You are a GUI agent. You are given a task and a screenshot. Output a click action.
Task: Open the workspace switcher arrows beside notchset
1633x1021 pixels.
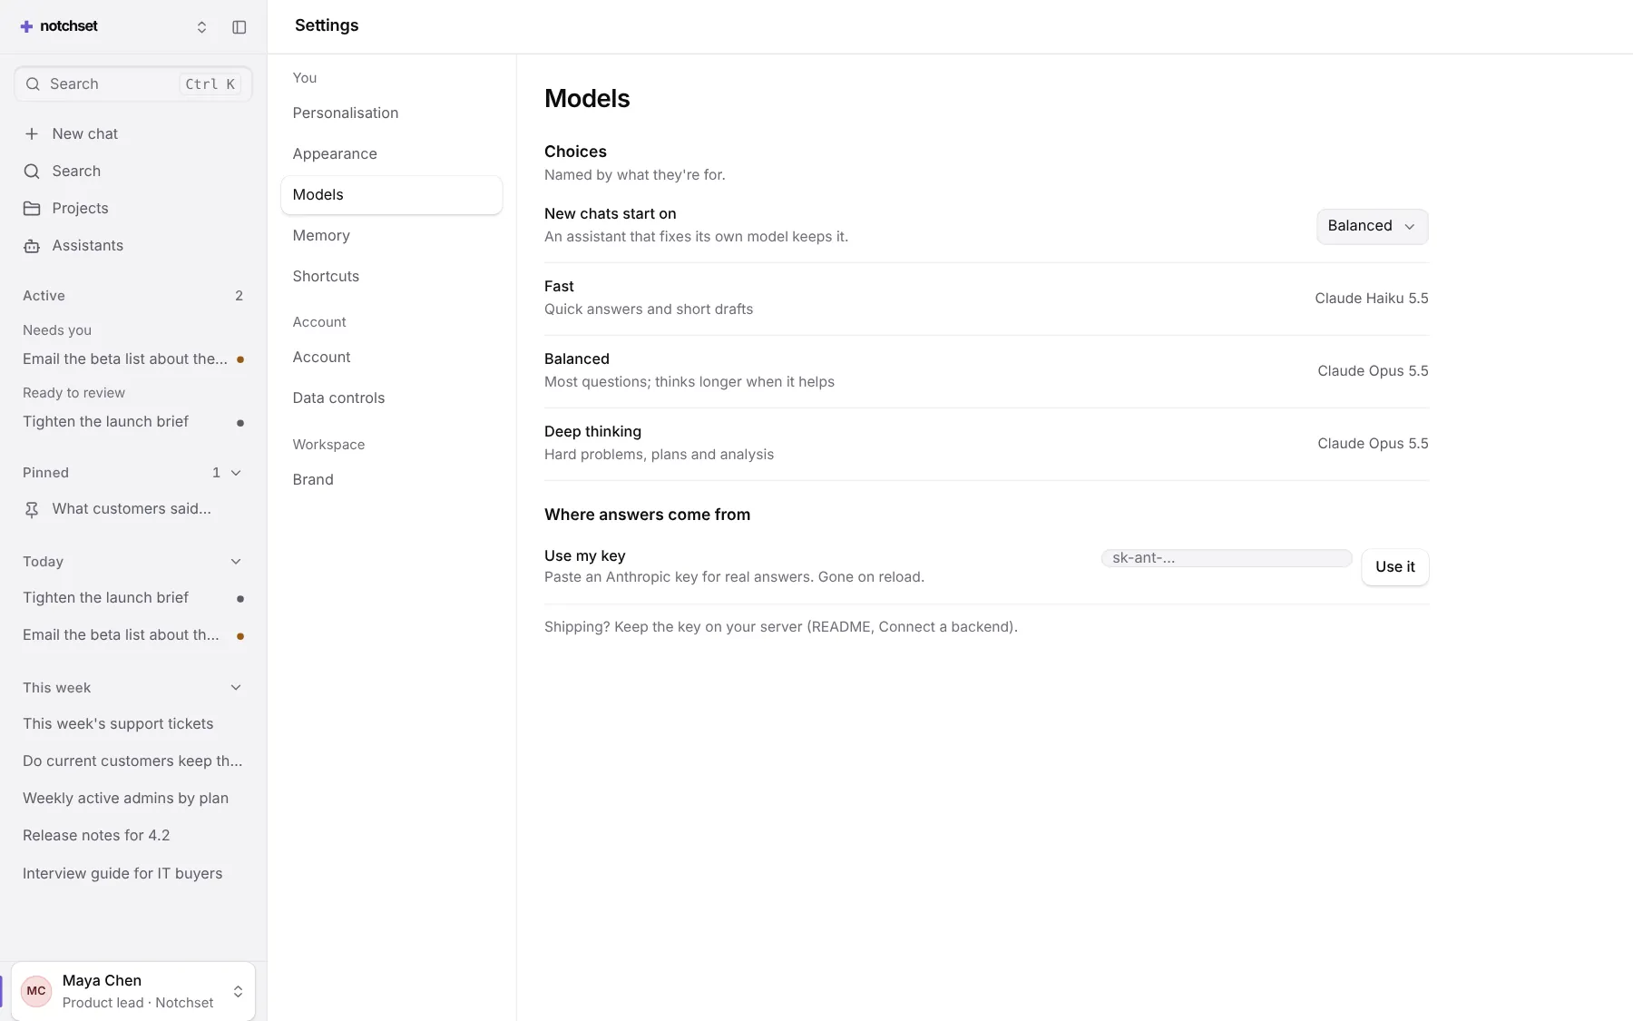201,27
